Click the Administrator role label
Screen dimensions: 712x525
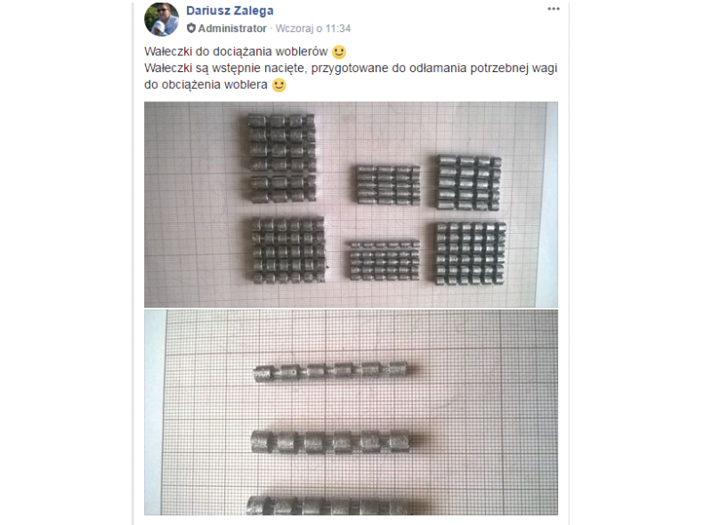[232, 28]
